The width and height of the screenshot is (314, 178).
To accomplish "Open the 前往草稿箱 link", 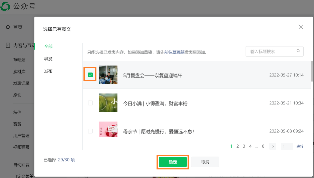I will pos(174,52).
